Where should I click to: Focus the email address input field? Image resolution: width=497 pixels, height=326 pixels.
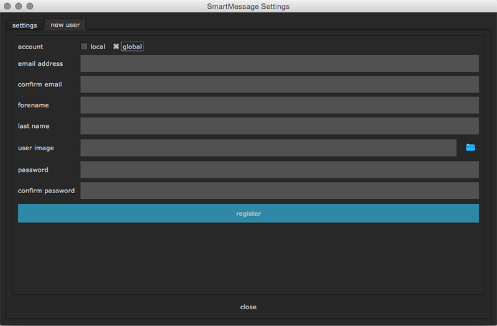(280, 63)
